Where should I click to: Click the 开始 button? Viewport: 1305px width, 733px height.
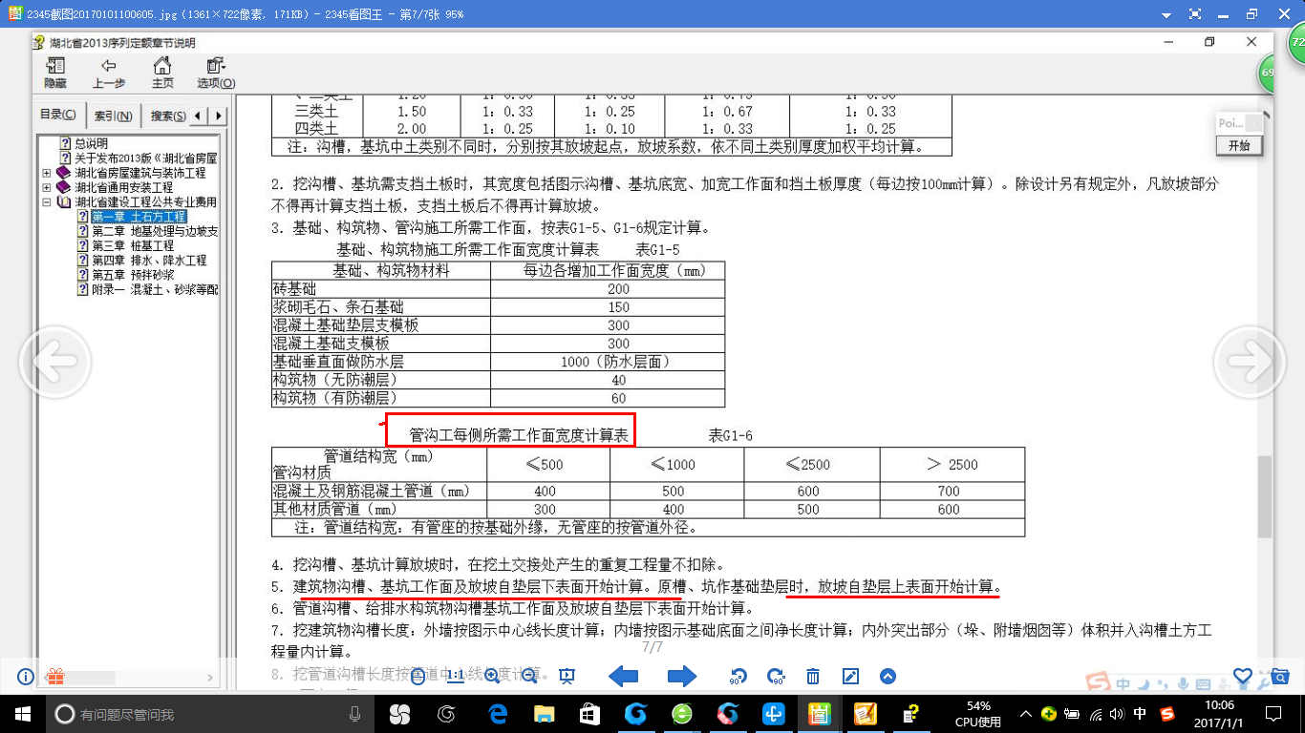(1239, 146)
